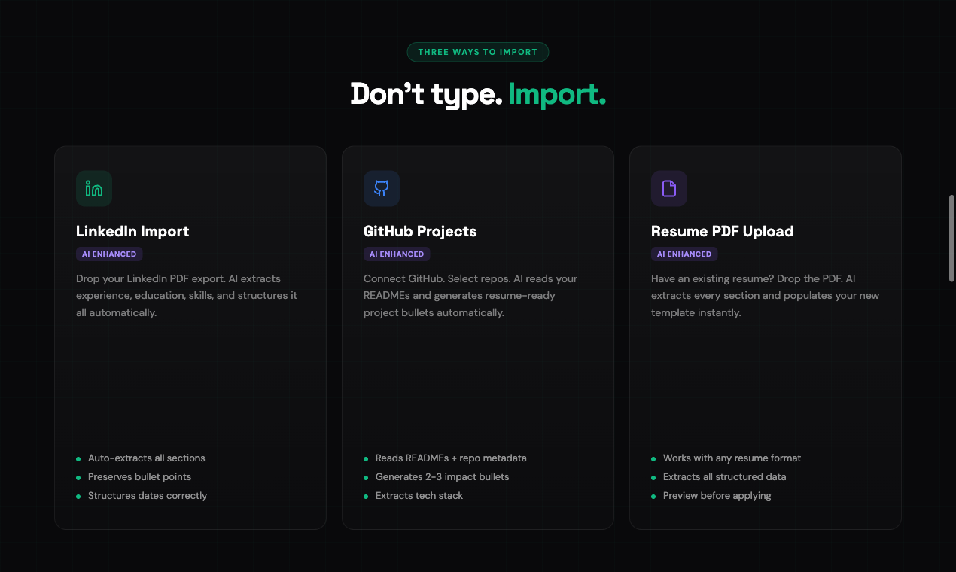956x572 pixels.
Task: Click Works with any resume format item
Action: [731, 458]
